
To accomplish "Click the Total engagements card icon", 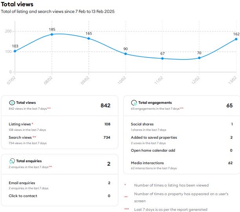I will tap(134, 103).
